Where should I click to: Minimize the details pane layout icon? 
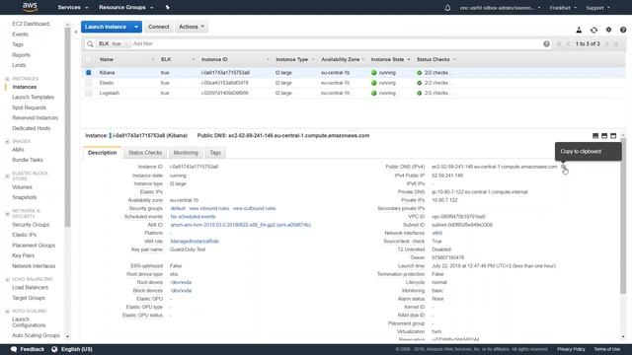click(595, 136)
